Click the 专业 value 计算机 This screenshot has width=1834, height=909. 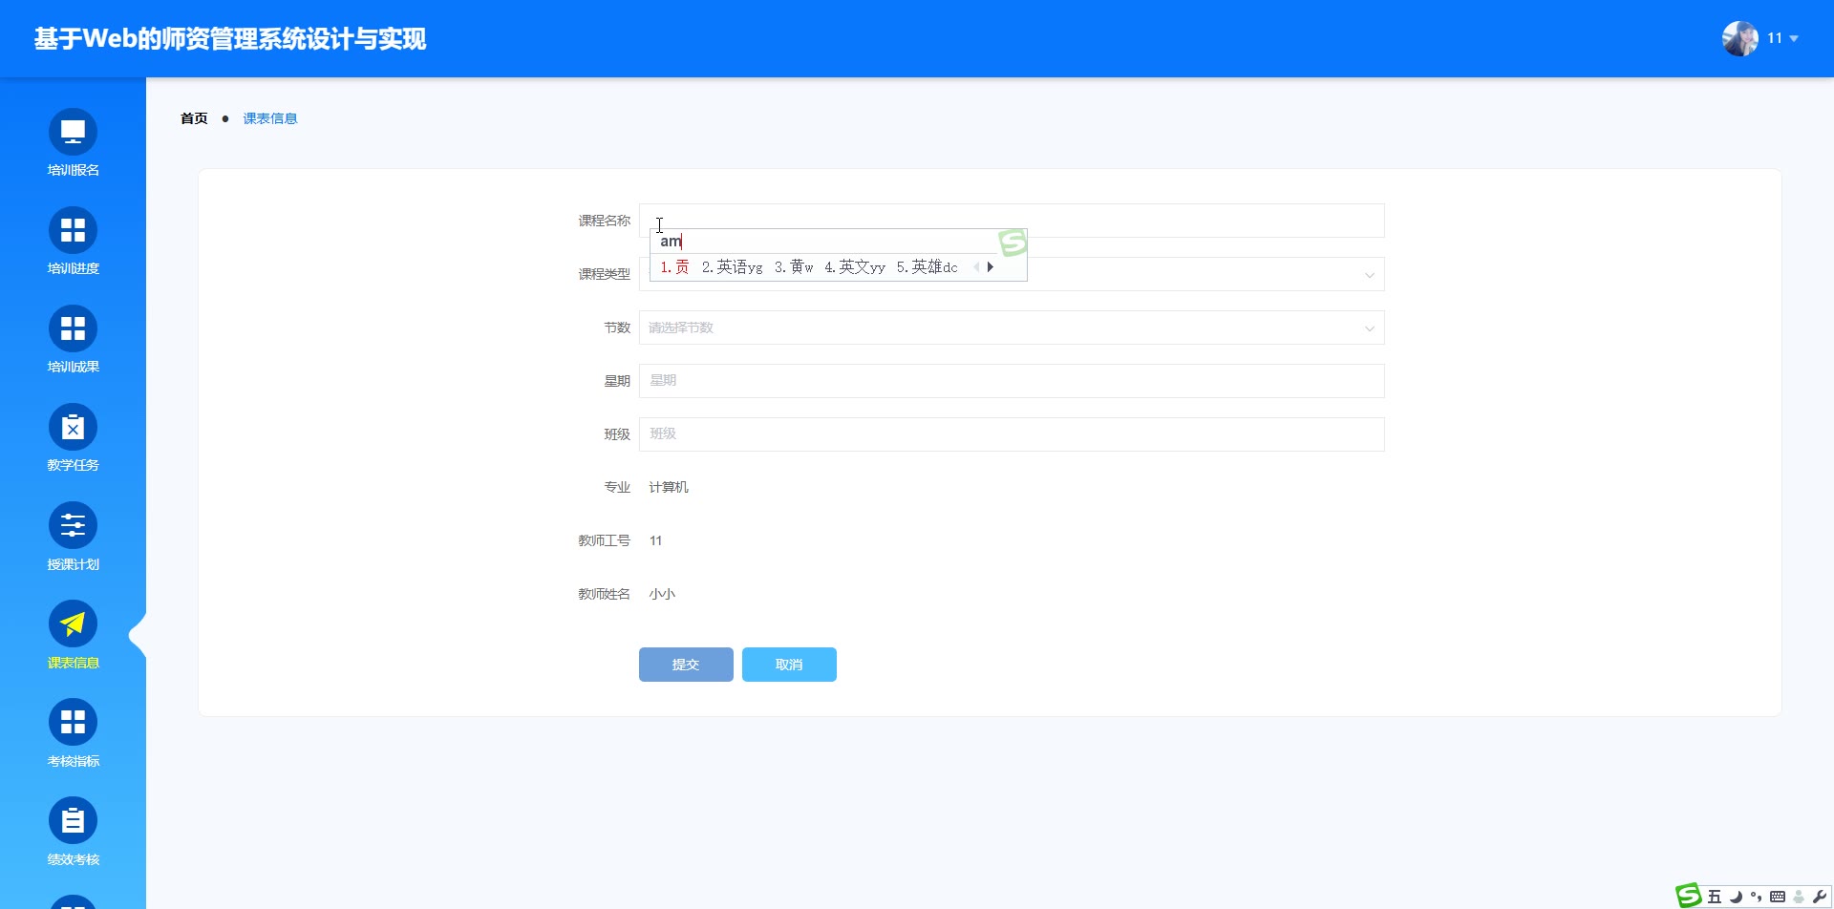[x=669, y=488]
